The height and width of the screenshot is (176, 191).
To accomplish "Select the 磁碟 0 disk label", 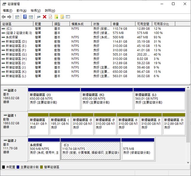I will (x=12, y=90).
